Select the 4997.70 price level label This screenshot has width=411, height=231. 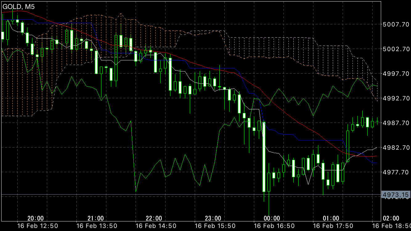(x=396, y=74)
